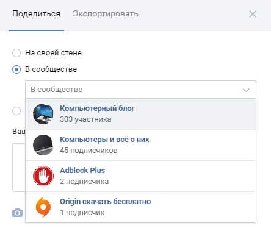This screenshot has height=234, width=271.
Task: Click the Компьютерный блог community avatar
Action: [43, 114]
